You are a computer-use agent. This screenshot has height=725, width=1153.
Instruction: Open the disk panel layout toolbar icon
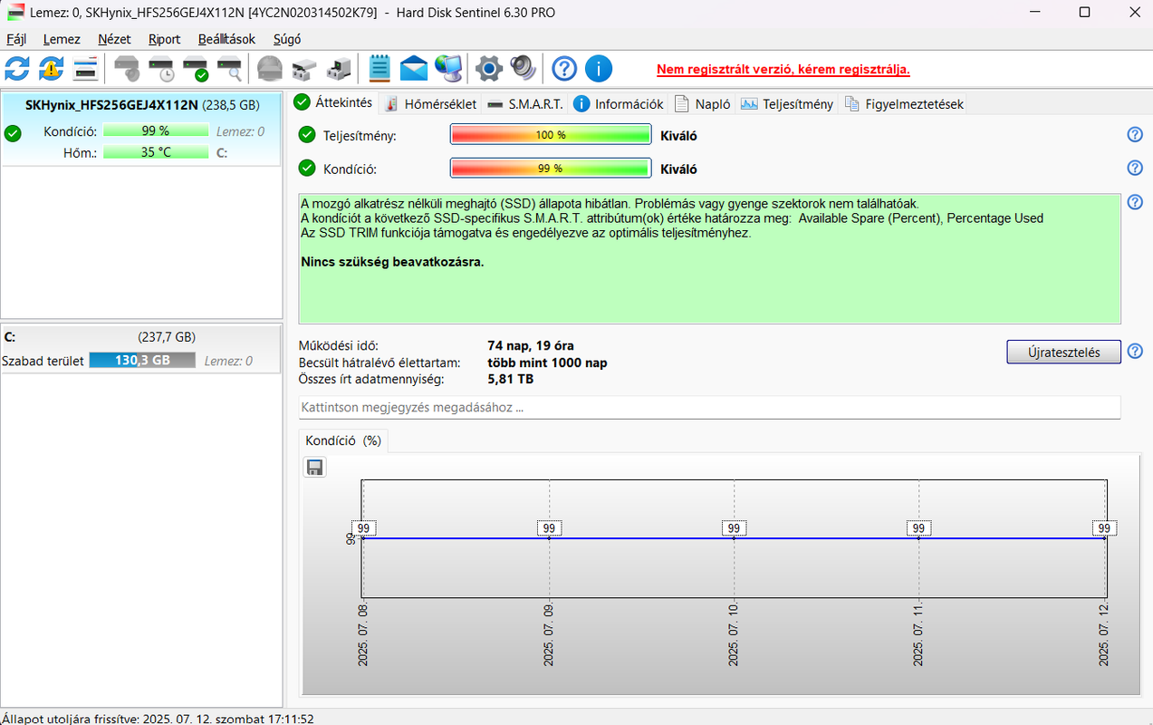tap(85, 68)
